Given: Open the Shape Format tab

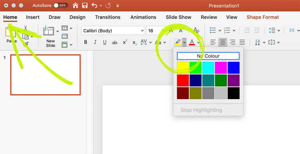Looking at the screenshot, I should pyautogui.click(x=263, y=17).
